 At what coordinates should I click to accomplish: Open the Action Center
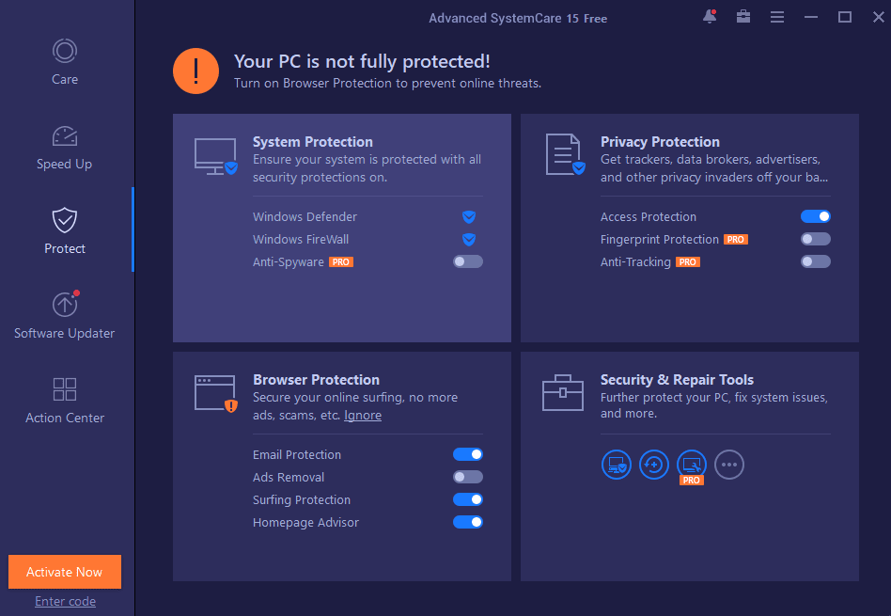pyautogui.click(x=64, y=400)
